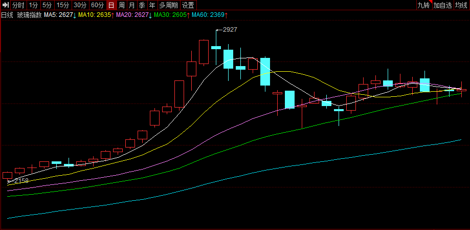This screenshot has width=470, height=230.
Task: Open the 多周期 multi-period view
Action: point(168,5)
